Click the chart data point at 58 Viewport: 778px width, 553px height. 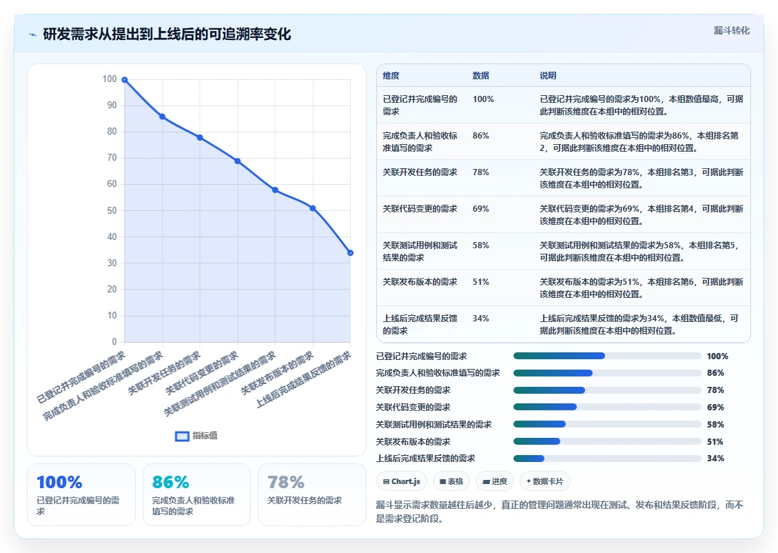pyautogui.click(x=276, y=190)
